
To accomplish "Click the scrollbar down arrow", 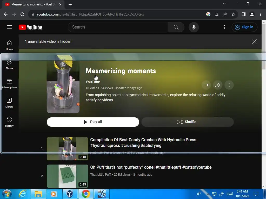I will (x=264, y=187).
